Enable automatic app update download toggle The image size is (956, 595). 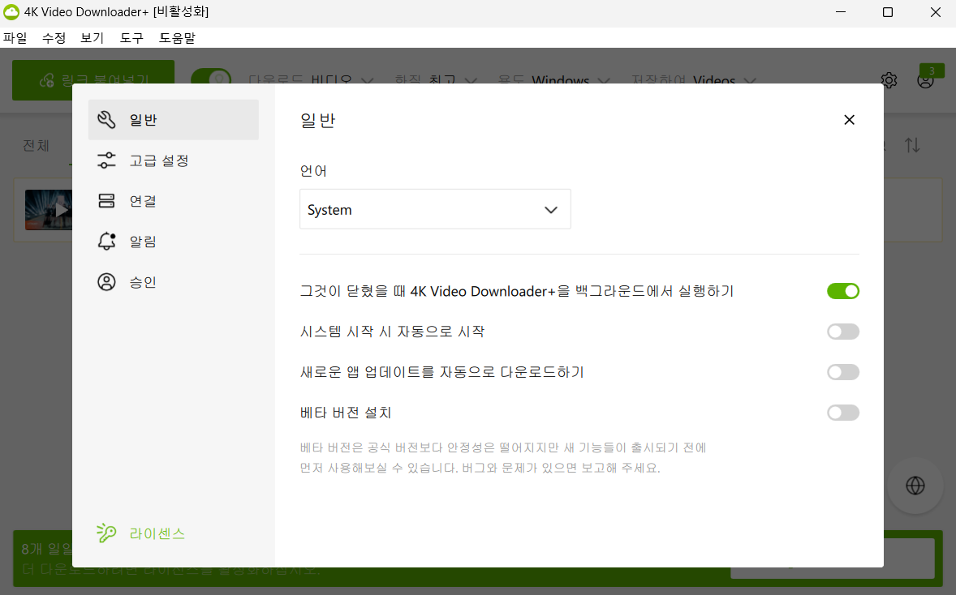(x=843, y=372)
